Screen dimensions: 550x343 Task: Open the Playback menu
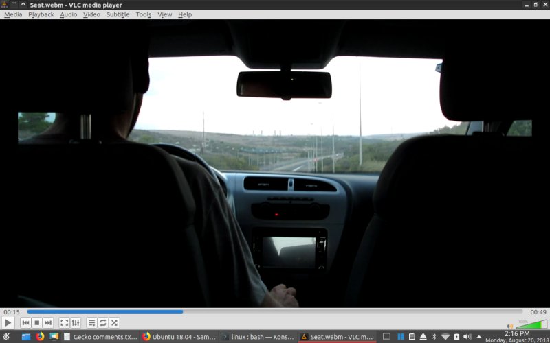(41, 14)
